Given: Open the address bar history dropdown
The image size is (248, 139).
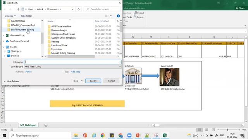Looking at the screenshot, I should click(x=72, y=9).
